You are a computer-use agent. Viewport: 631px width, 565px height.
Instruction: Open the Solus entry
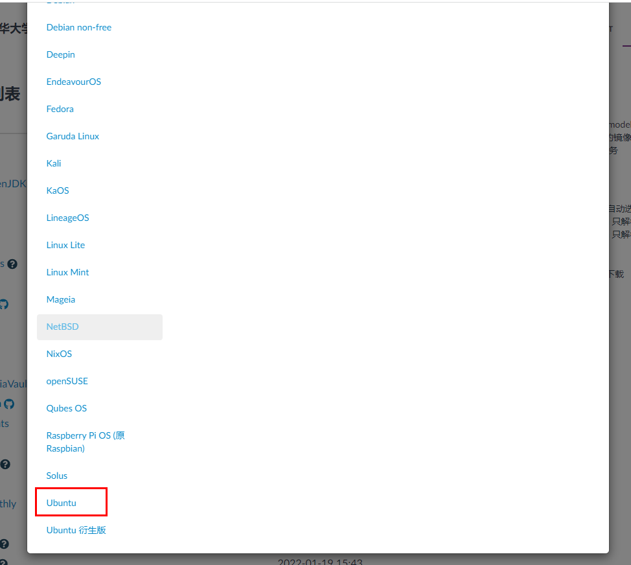57,476
